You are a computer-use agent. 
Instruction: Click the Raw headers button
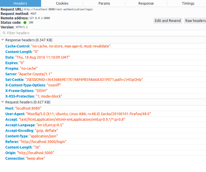point(195,21)
